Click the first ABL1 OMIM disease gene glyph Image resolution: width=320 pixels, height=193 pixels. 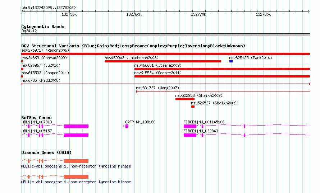[x=55, y=161]
